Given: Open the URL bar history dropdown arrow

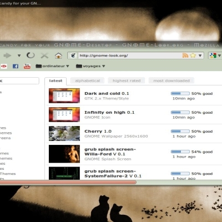Looking at the screenshot, I should tap(200, 56).
